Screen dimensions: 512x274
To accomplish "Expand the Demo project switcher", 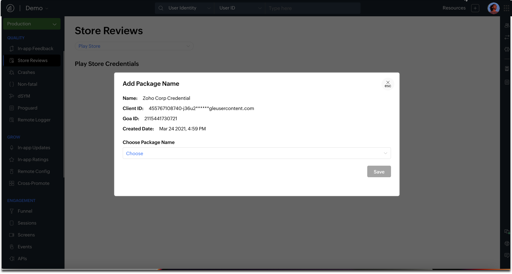I will click(37, 8).
